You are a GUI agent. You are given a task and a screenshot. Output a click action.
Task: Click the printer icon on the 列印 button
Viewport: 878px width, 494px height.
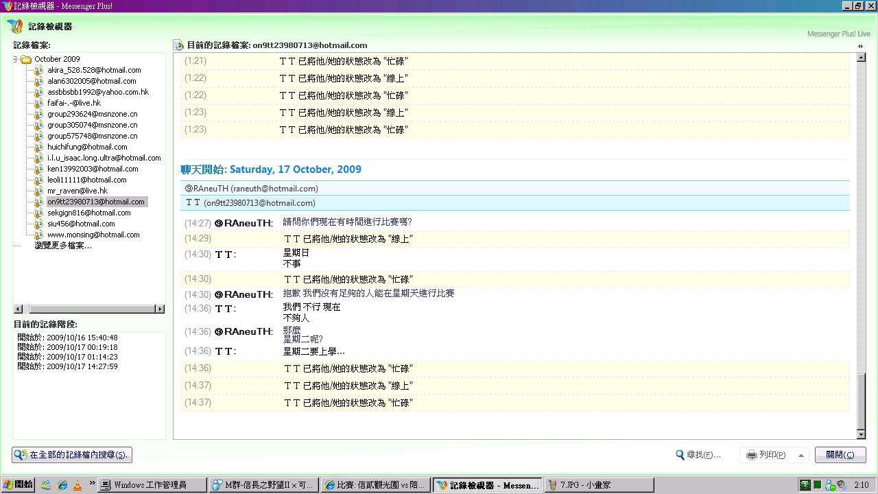pyautogui.click(x=751, y=455)
